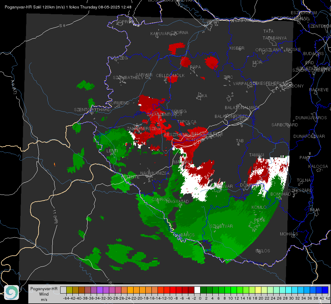Select the GARDONY label
This screenshot has height=304, width=331.
pos(293,86)
